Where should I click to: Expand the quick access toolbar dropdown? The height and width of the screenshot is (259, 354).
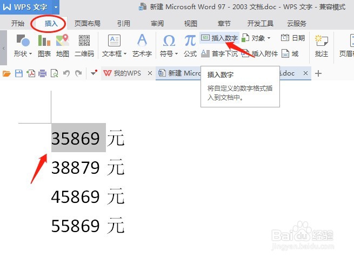(x=93, y=73)
